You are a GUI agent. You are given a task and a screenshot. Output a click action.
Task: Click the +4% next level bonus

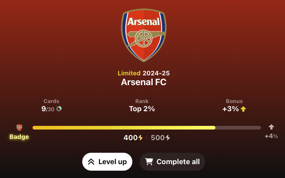[271, 136]
